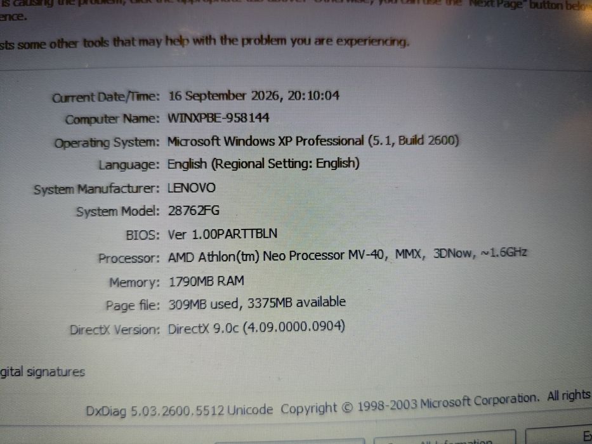The height and width of the screenshot is (444, 592).
Task: Click the Page file label
Action: tap(133, 306)
